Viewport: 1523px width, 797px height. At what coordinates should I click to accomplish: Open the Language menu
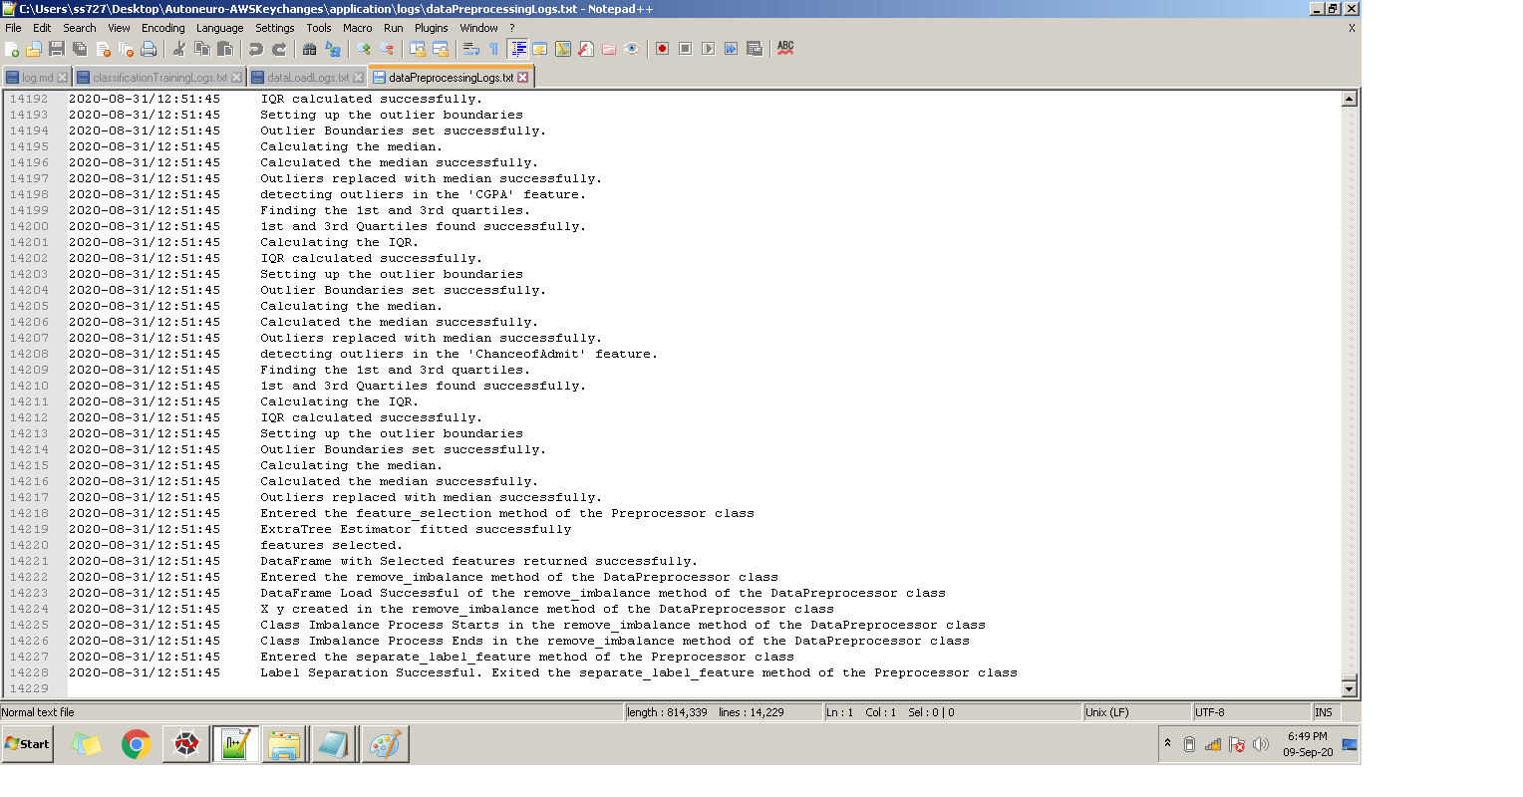coord(219,28)
